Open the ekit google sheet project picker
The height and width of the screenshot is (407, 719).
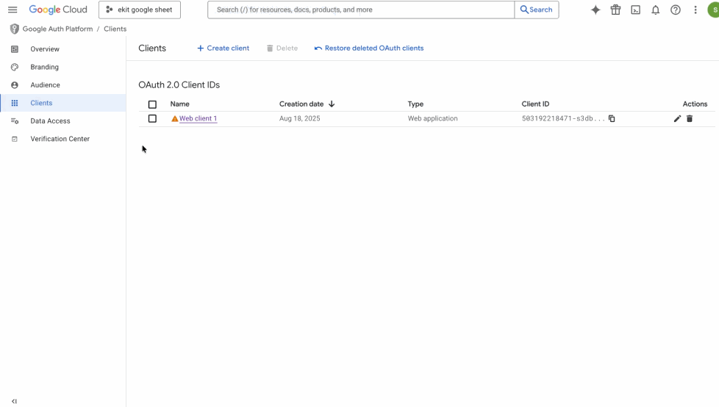click(140, 10)
